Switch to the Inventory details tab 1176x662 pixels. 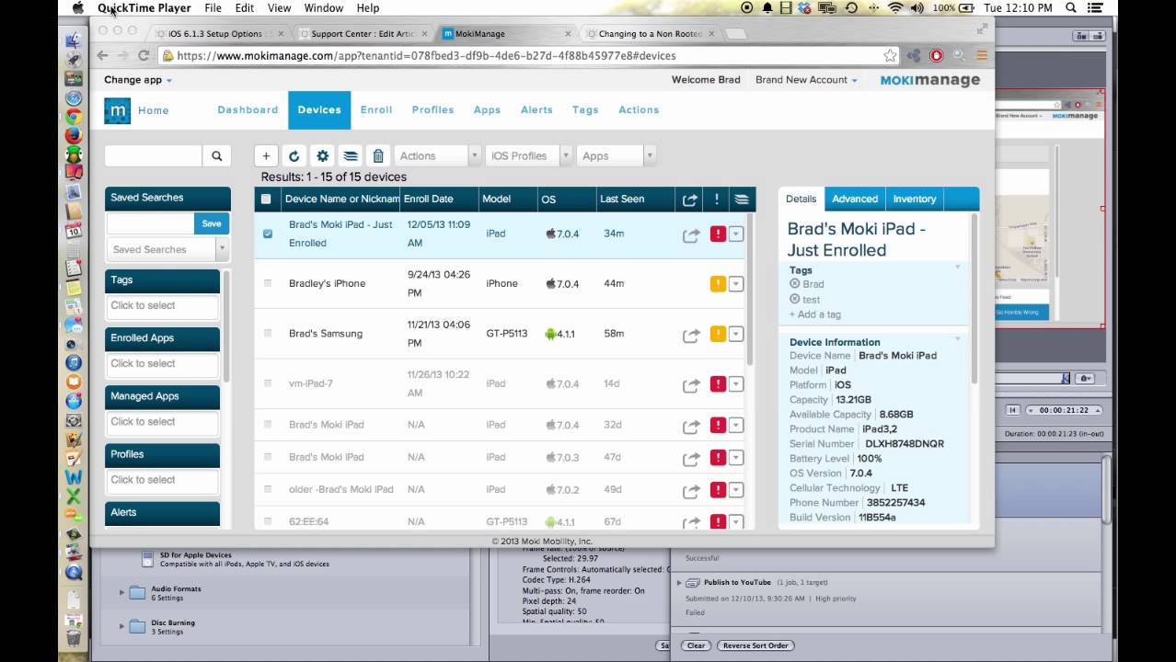[x=915, y=199]
